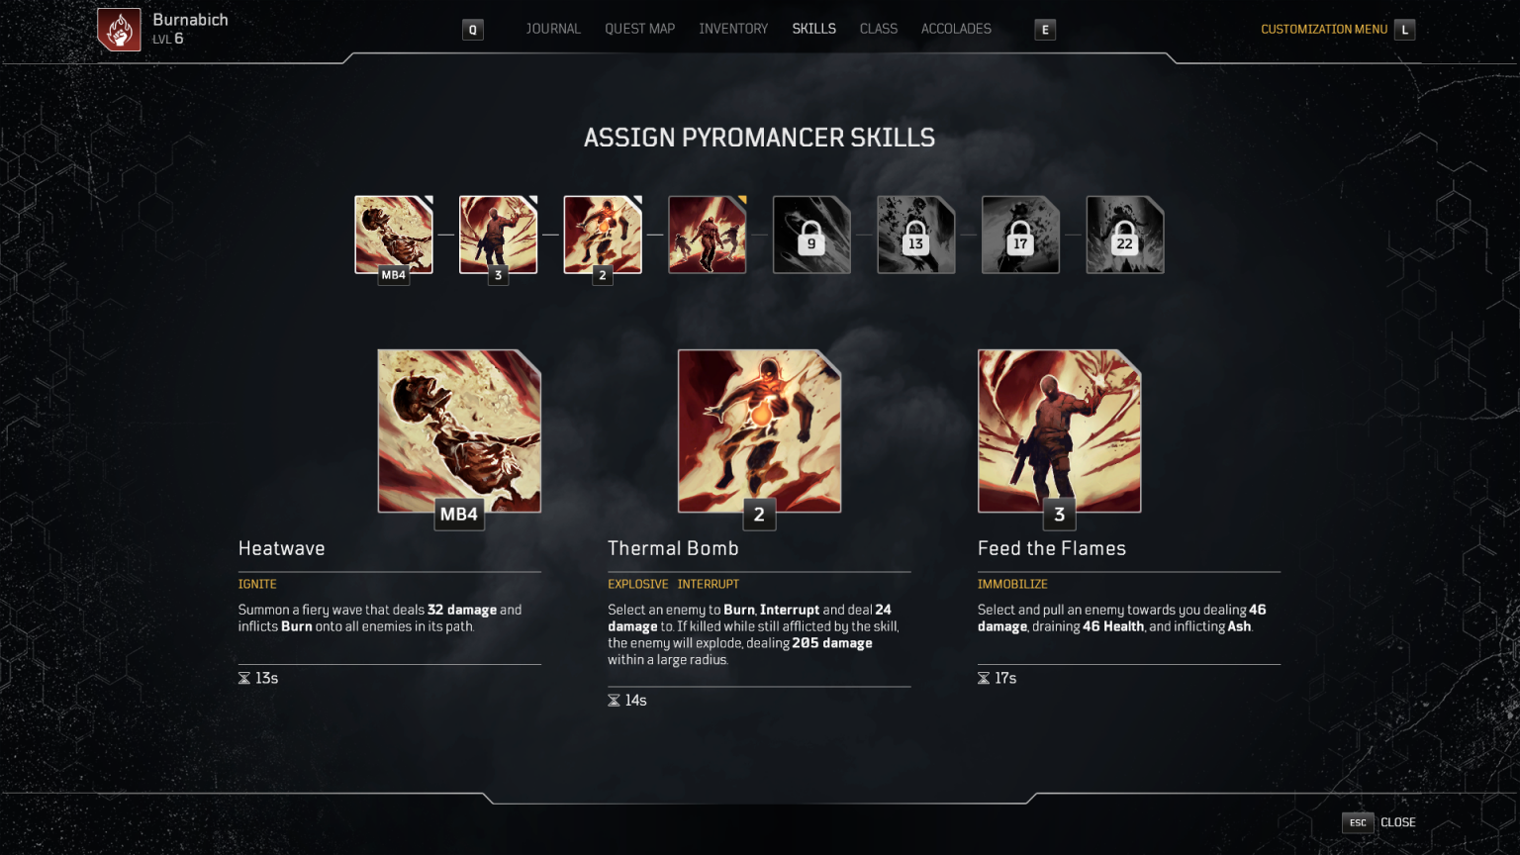Select Thermal Bomb icon in top skill row

coord(603,235)
